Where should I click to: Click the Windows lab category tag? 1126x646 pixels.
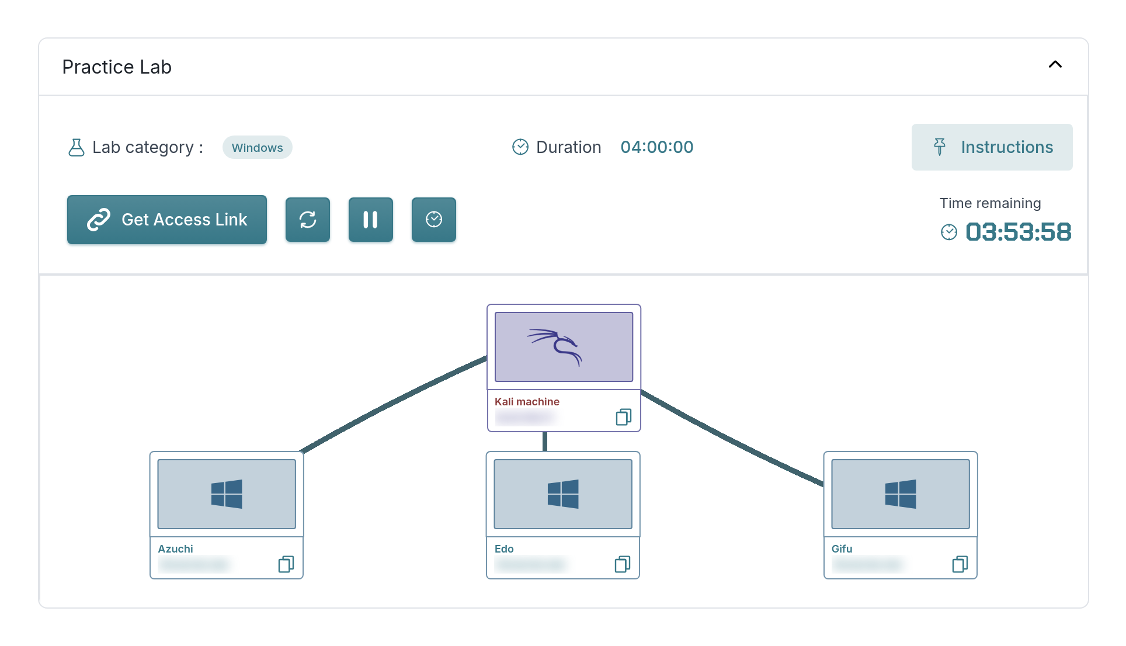[x=258, y=148]
